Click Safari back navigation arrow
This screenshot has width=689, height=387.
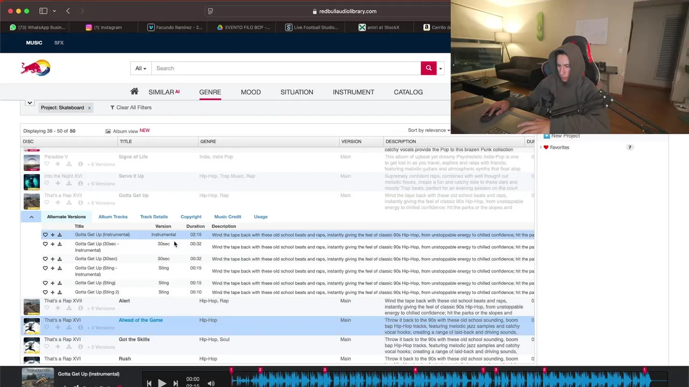[68, 11]
